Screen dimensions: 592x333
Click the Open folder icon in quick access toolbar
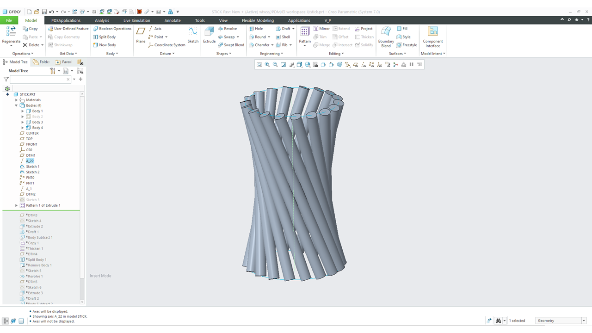pyautogui.click(x=37, y=12)
